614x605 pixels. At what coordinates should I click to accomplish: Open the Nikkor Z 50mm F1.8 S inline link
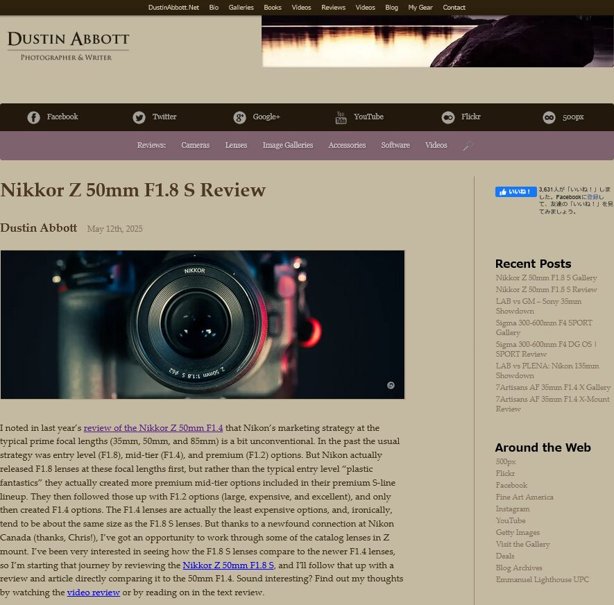(x=228, y=565)
